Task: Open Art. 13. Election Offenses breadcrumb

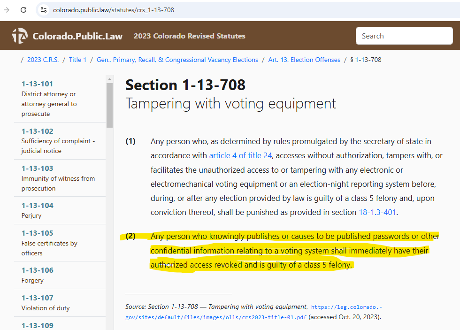Action: (x=304, y=60)
